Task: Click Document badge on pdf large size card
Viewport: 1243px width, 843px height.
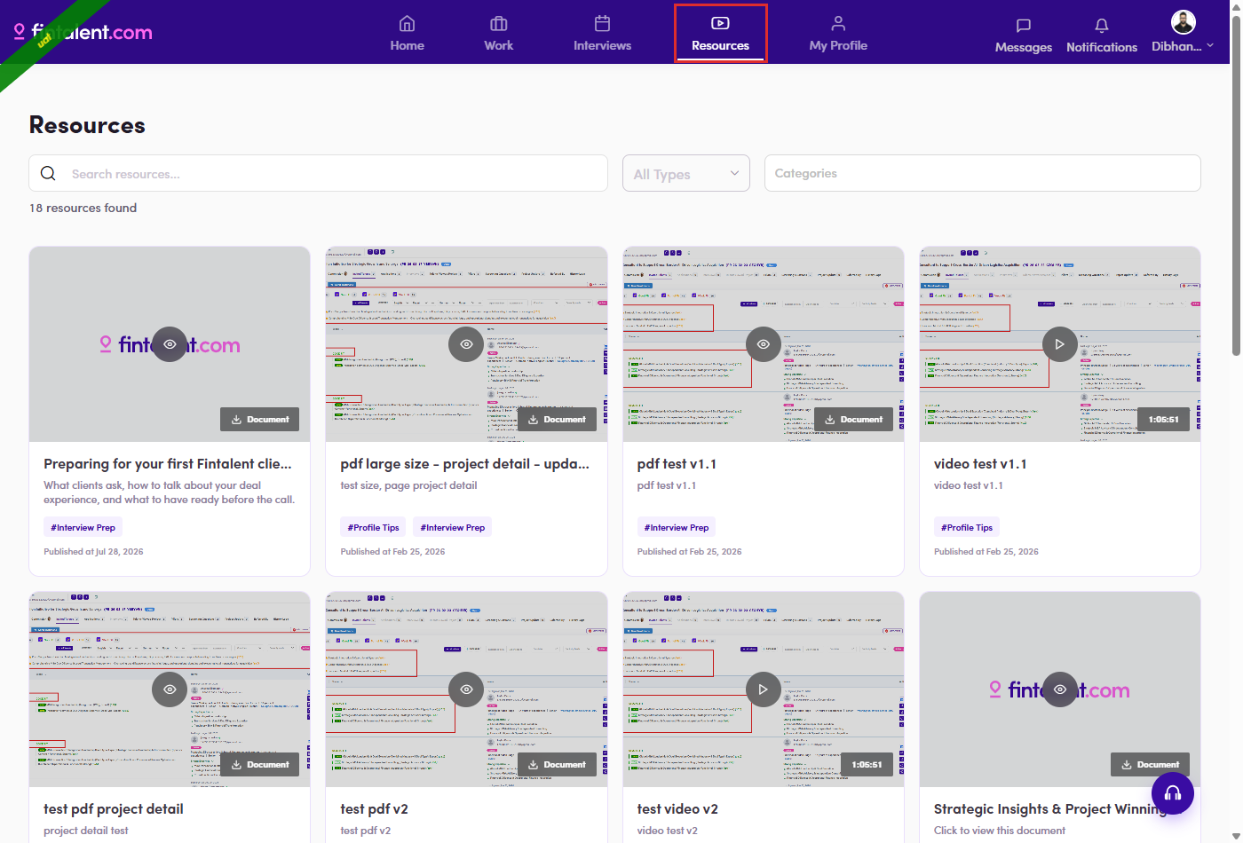Action: coord(556,420)
